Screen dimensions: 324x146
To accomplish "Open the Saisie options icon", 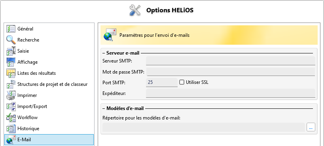I will [x=11, y=51].
